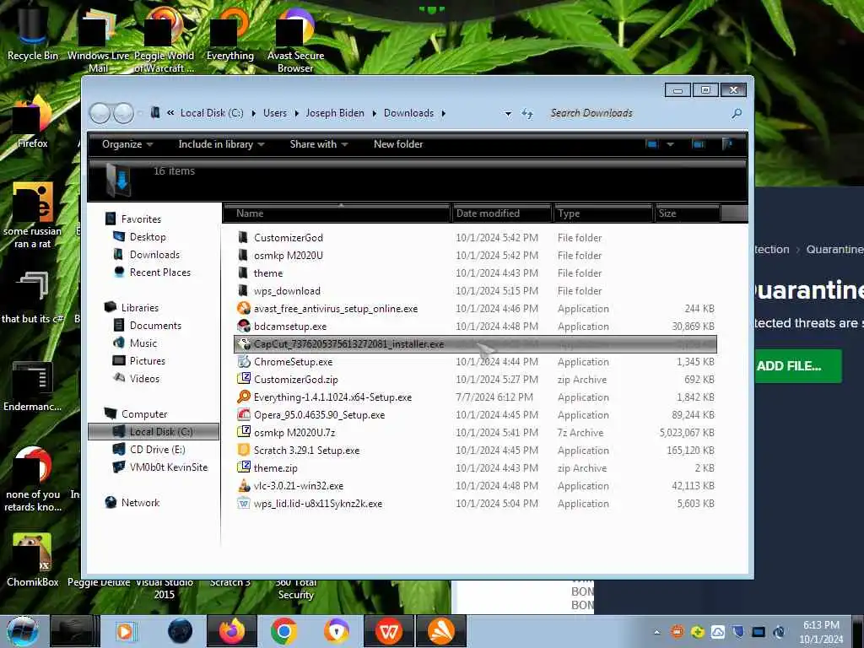This screenshot has height=648, width=864.
Task: Click ADD FILE button in Avast window
Action: point(797,366)
